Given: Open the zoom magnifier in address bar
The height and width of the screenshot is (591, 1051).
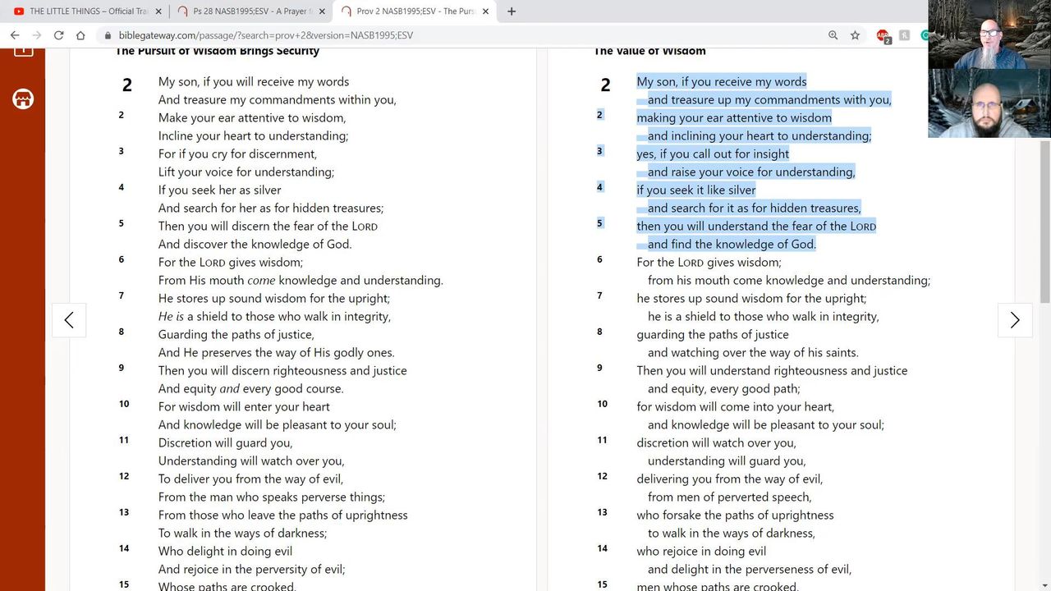Looking at the screenshot, I should tap(833, 35).
